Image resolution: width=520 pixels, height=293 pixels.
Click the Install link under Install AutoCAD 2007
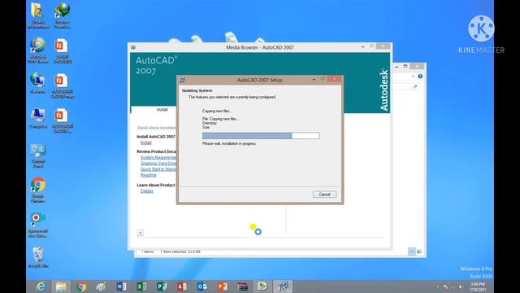click(146, 142)
